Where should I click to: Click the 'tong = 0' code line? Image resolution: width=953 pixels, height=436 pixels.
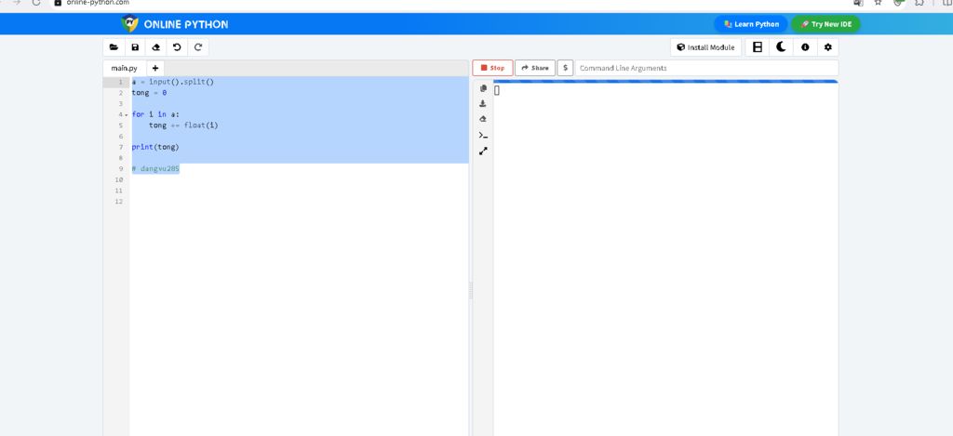(149, 93)
